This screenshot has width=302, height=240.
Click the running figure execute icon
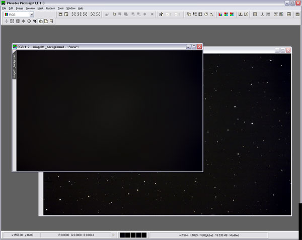point(161,15)
